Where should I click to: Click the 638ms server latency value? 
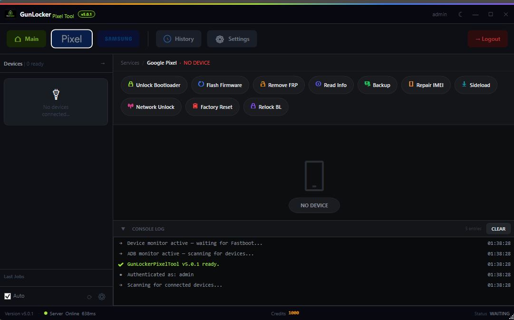click(x=88, y=313)
